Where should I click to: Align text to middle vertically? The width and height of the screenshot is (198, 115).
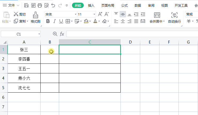pos(123,14)
